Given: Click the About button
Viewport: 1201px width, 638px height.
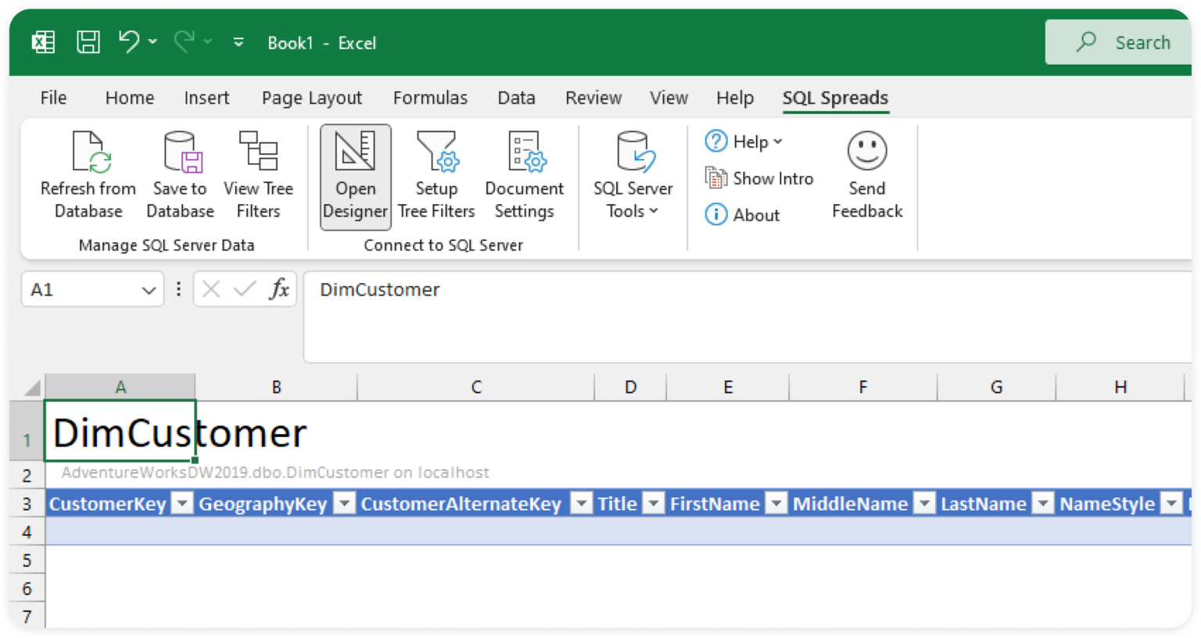Looking at the screenshot, I should click(x=743, y=215).
